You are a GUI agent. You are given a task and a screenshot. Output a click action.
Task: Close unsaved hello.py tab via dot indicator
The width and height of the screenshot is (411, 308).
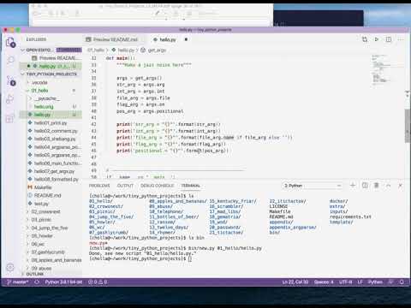click(x=186, y=39)
